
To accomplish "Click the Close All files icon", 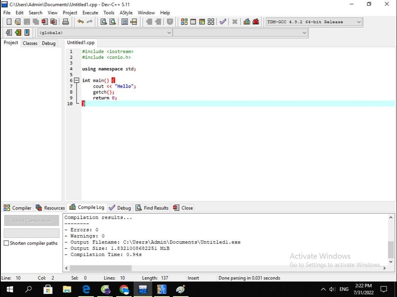I will (x=54, y=22).
